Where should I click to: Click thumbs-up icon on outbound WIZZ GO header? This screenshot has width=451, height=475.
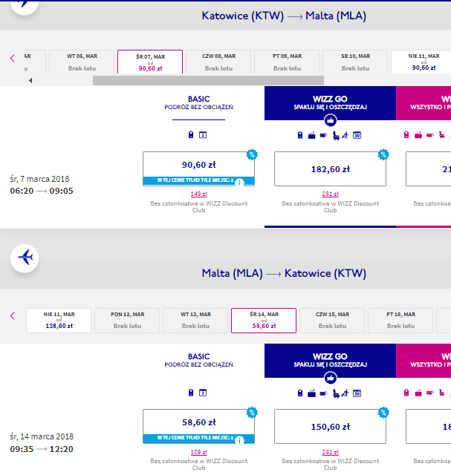coord(331,120)
